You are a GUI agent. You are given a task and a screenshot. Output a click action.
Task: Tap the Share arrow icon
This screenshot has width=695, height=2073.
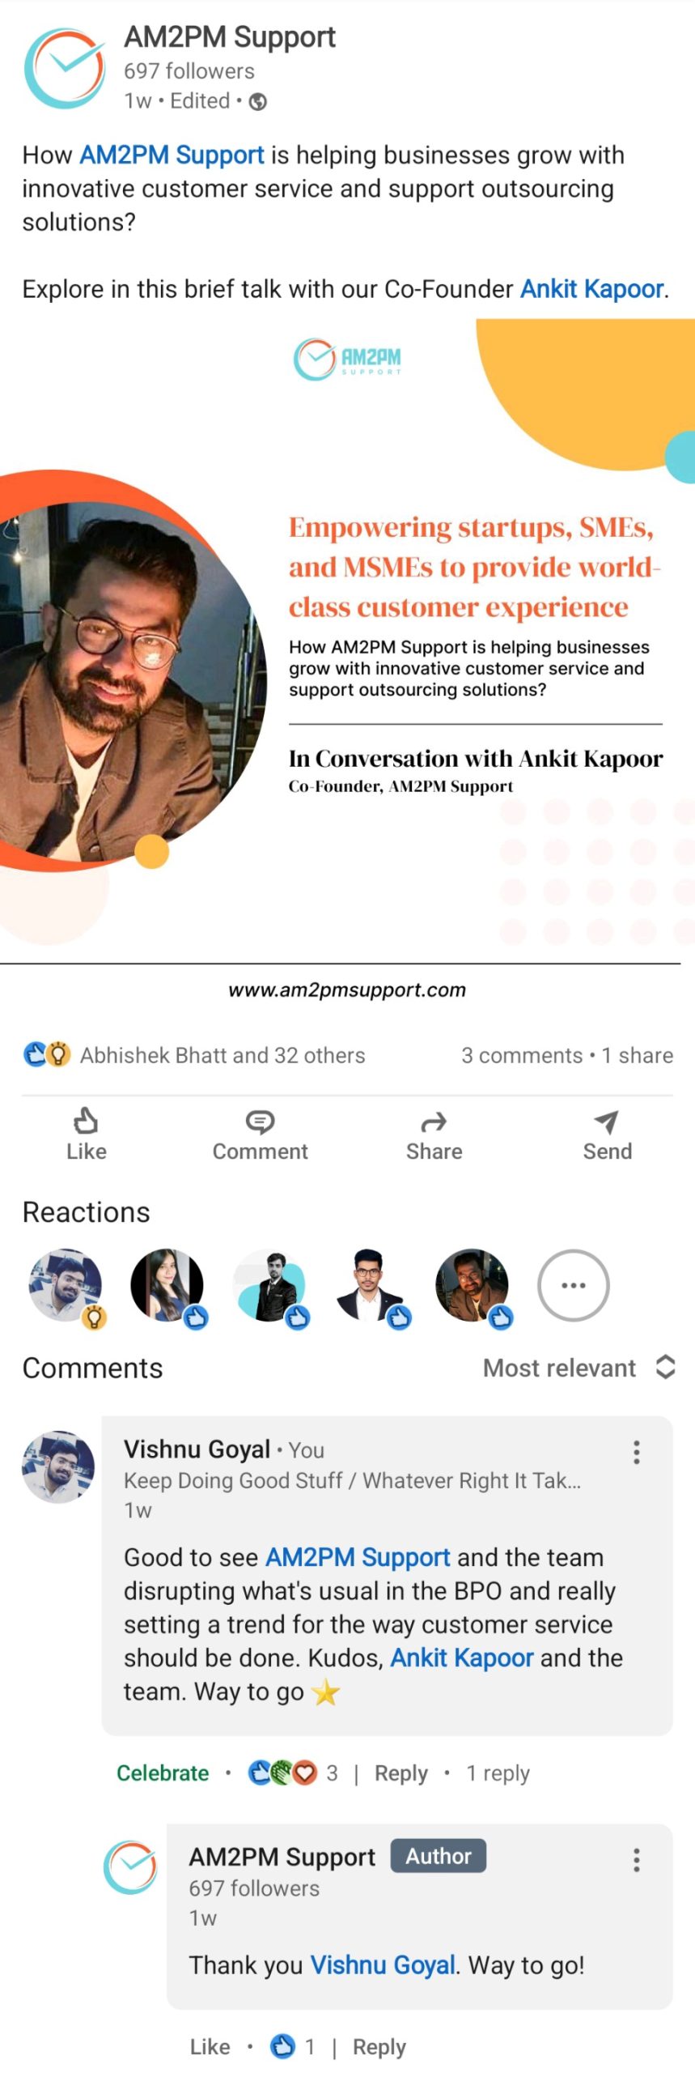coord(434,1122)
